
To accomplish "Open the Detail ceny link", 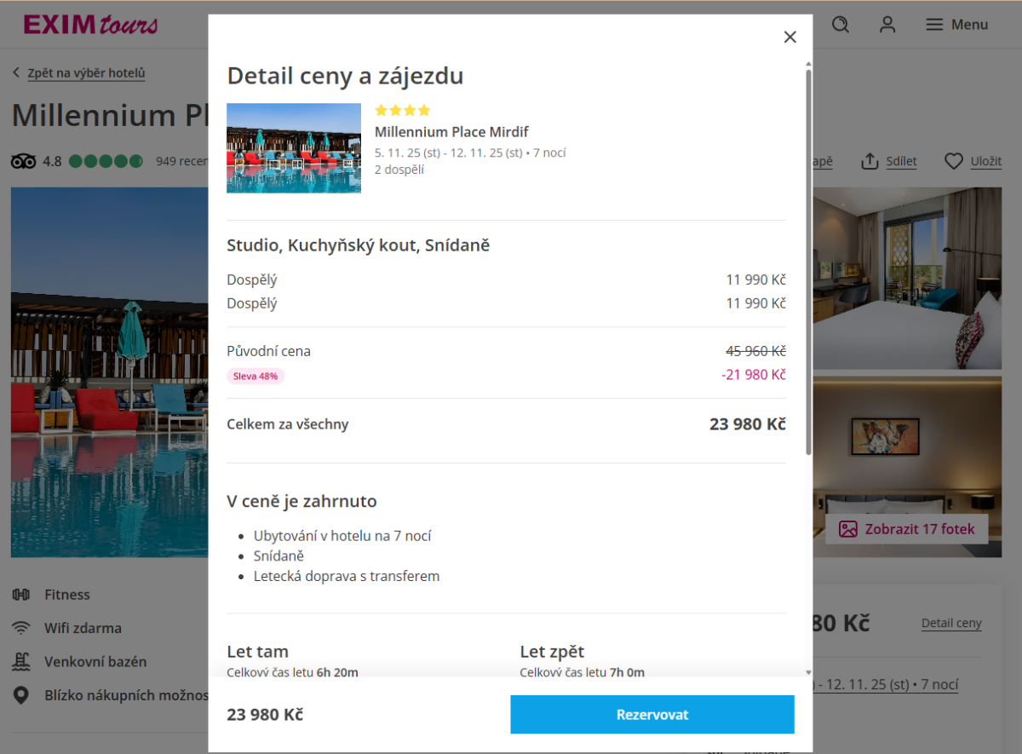I will [x=951, y=624].
